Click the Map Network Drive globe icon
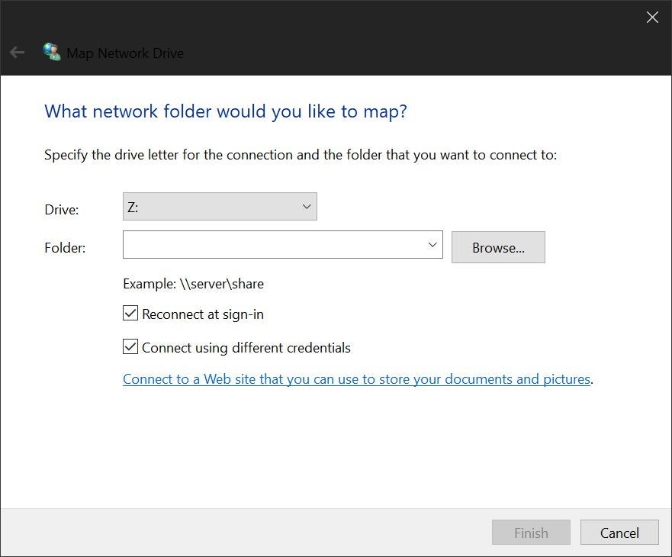The image size is (672, 557). point(52,52)
